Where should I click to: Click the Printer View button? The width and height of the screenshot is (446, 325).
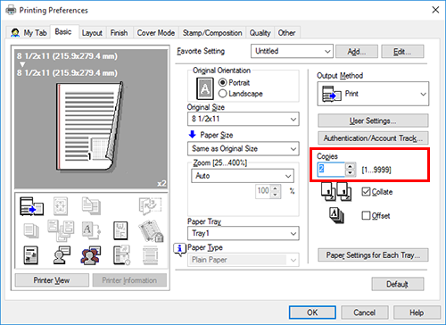pos(52,280)
